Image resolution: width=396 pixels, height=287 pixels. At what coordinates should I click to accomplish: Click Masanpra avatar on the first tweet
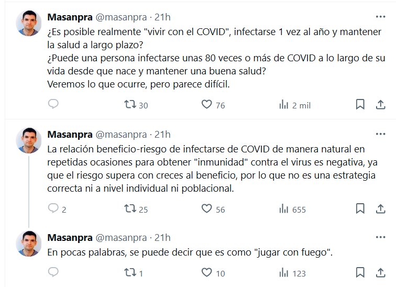point(29,24)
